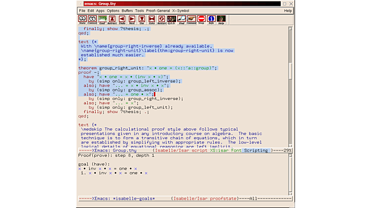Click the Context toolbar icon
371x208 pixels.
(x=92, y=19)
